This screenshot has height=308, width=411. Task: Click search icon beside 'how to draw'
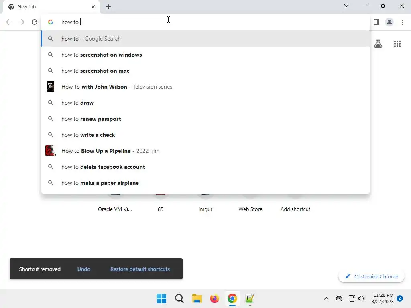[51, 103]
